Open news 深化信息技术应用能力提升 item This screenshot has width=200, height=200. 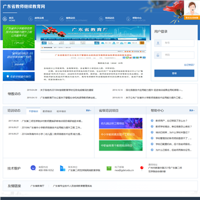(x=154, y=90)
